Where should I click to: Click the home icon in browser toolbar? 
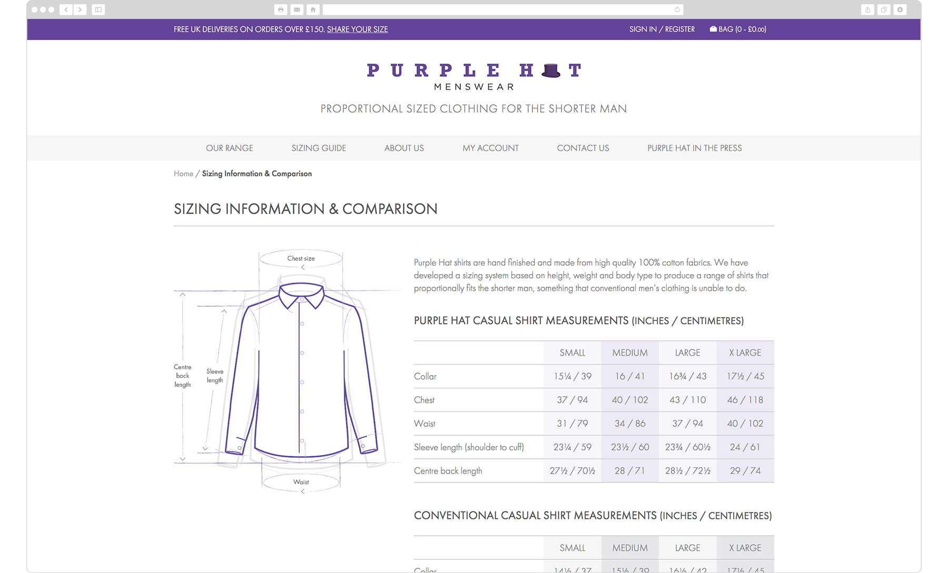click(x=313, y=9)
